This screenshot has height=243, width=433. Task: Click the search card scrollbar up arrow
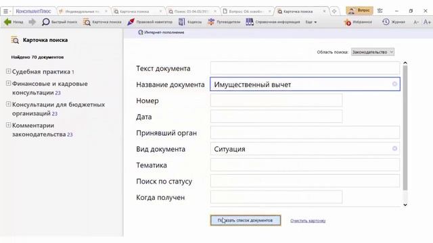pyautogui.click(x=405, y=63)
